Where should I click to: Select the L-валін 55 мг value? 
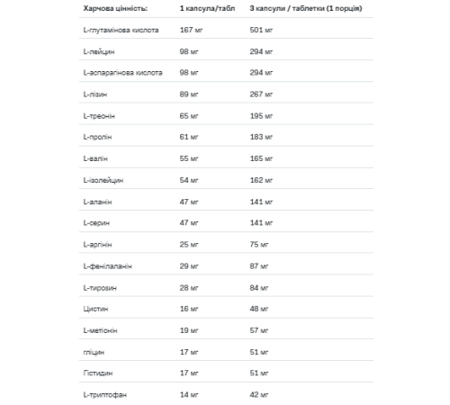[x=189, y=158]
